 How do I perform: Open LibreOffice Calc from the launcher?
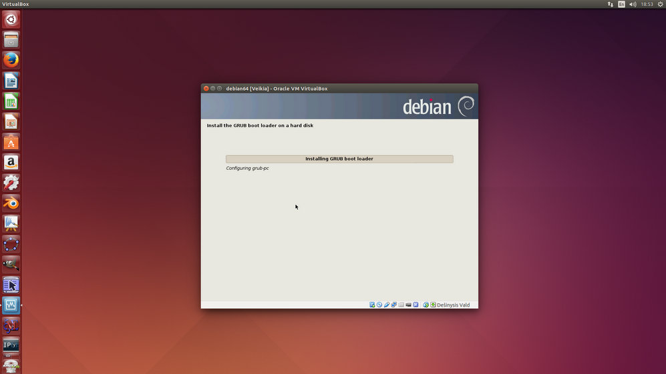[x=11, y=101]
